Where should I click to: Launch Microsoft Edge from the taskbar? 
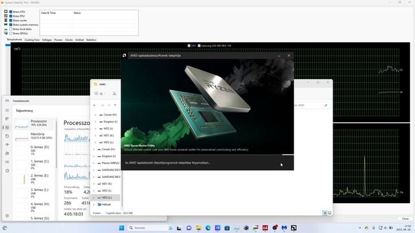coord(207,228)
